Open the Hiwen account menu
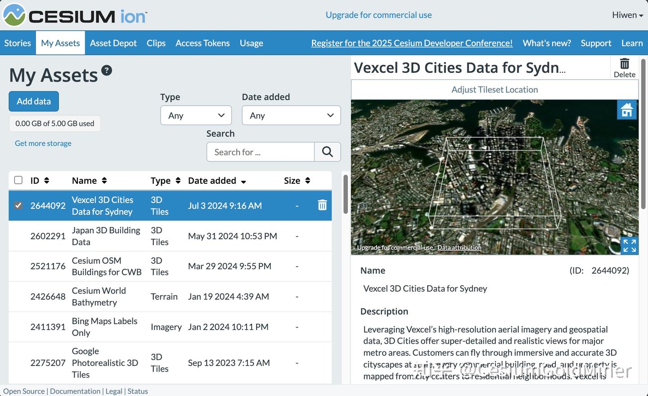Viewport: 648px width, 396px height. (627, 15)
